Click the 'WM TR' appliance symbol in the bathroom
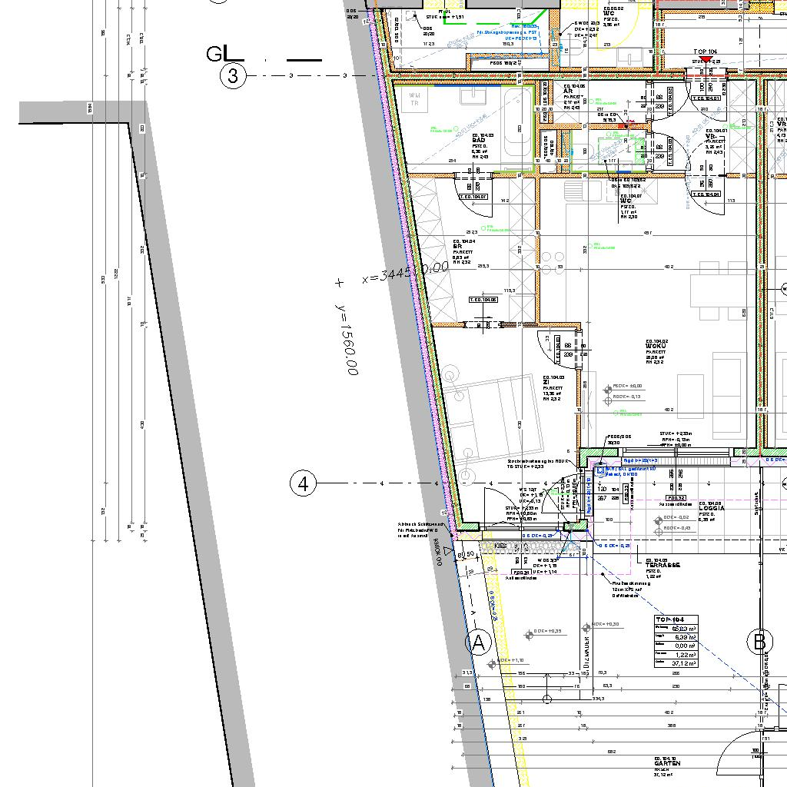The height and width of the screenshot is (787, 787). pyautogui.click(x=414, y=99)
